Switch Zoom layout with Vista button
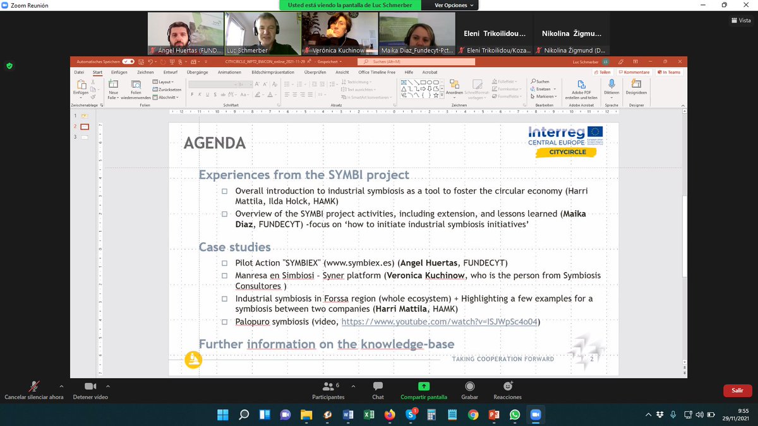Screen dimensions: 758x426 740,21
